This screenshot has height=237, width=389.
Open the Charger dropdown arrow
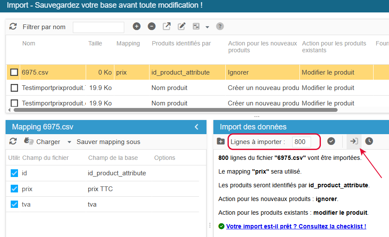pyautogui.click(x=69, y=142)
